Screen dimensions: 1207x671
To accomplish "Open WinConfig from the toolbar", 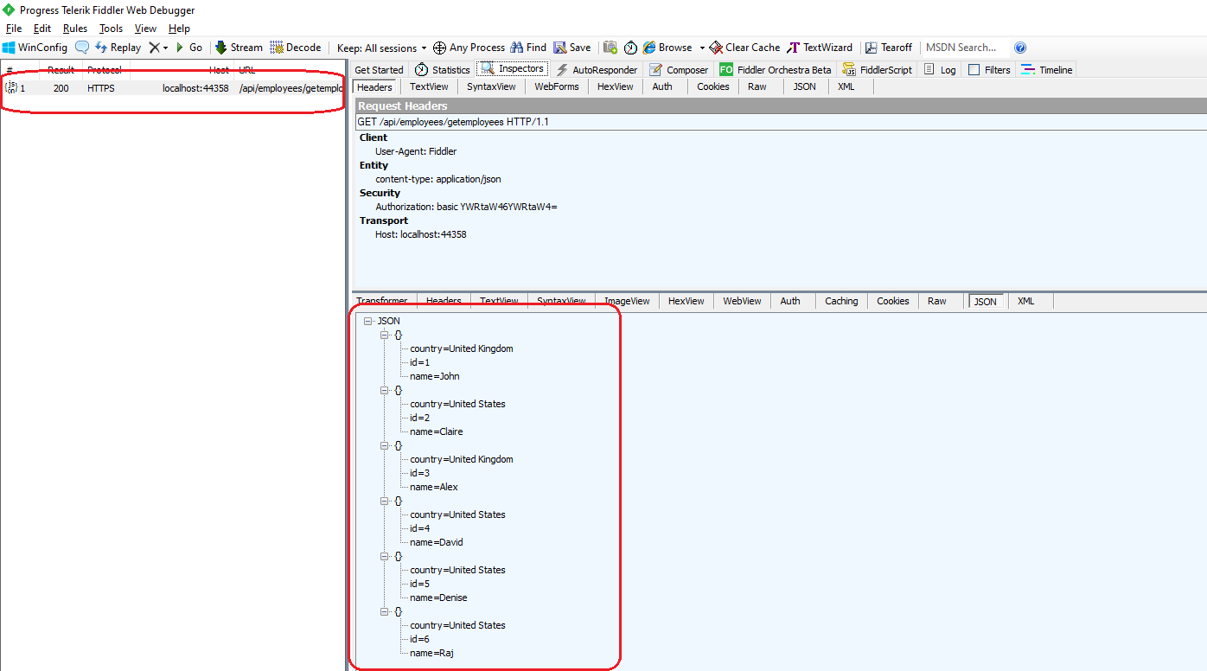I will (35, 48).
